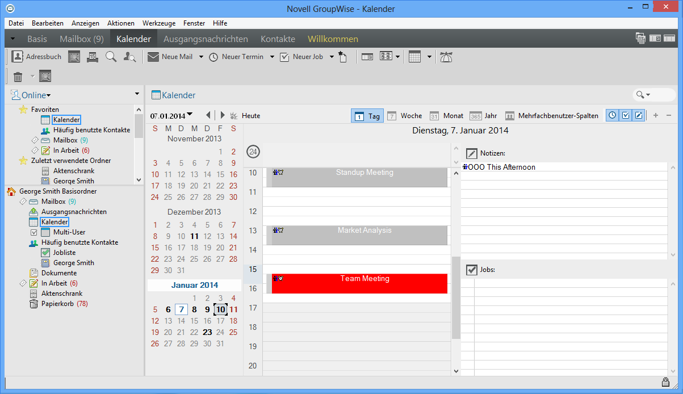Switch to the Willkommen tab
683x394 pixels.
pos(333,39)
